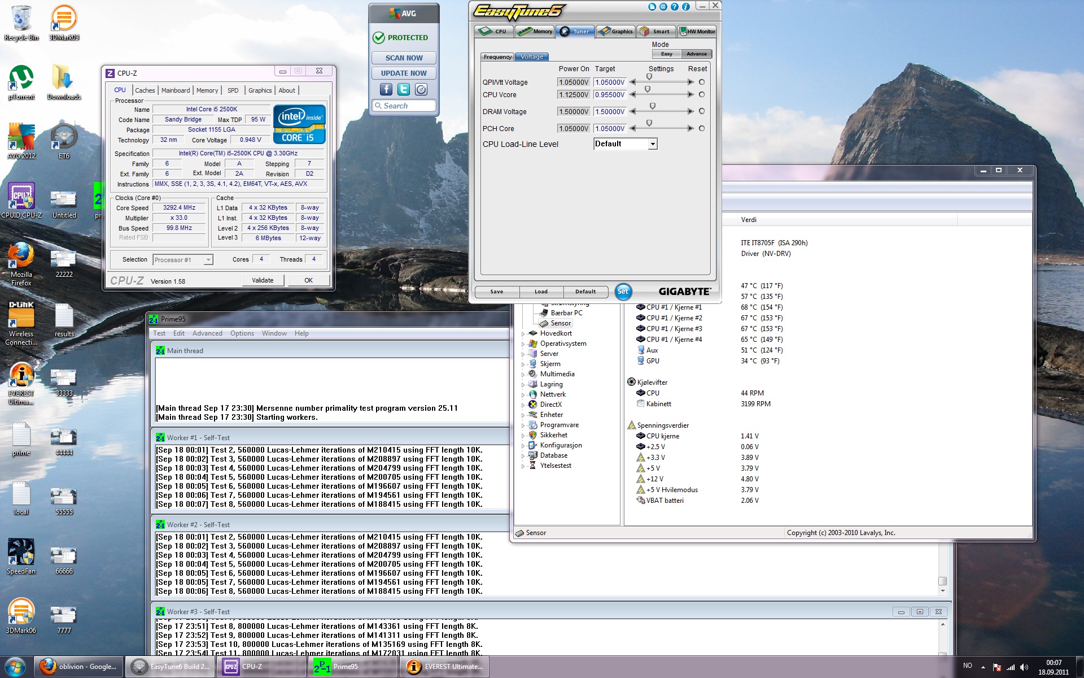Click the AVG gadget Search field
Image resolution: width=1084 pixels, height=678 pixels.
(x=404, y=106)
